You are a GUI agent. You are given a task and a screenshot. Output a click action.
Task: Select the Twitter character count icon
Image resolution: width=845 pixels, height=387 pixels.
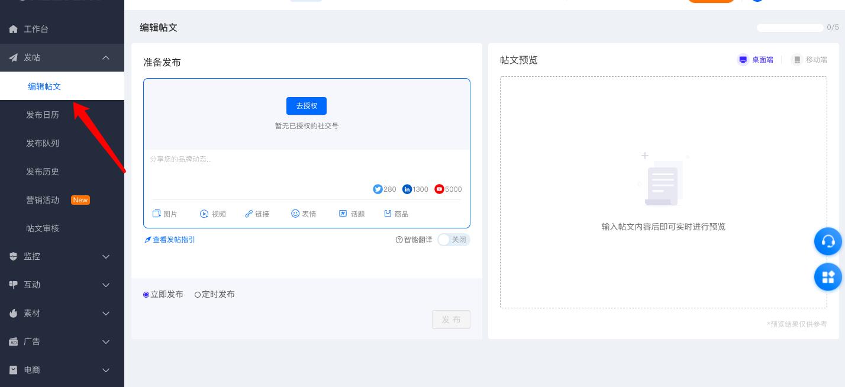(378, 189)
